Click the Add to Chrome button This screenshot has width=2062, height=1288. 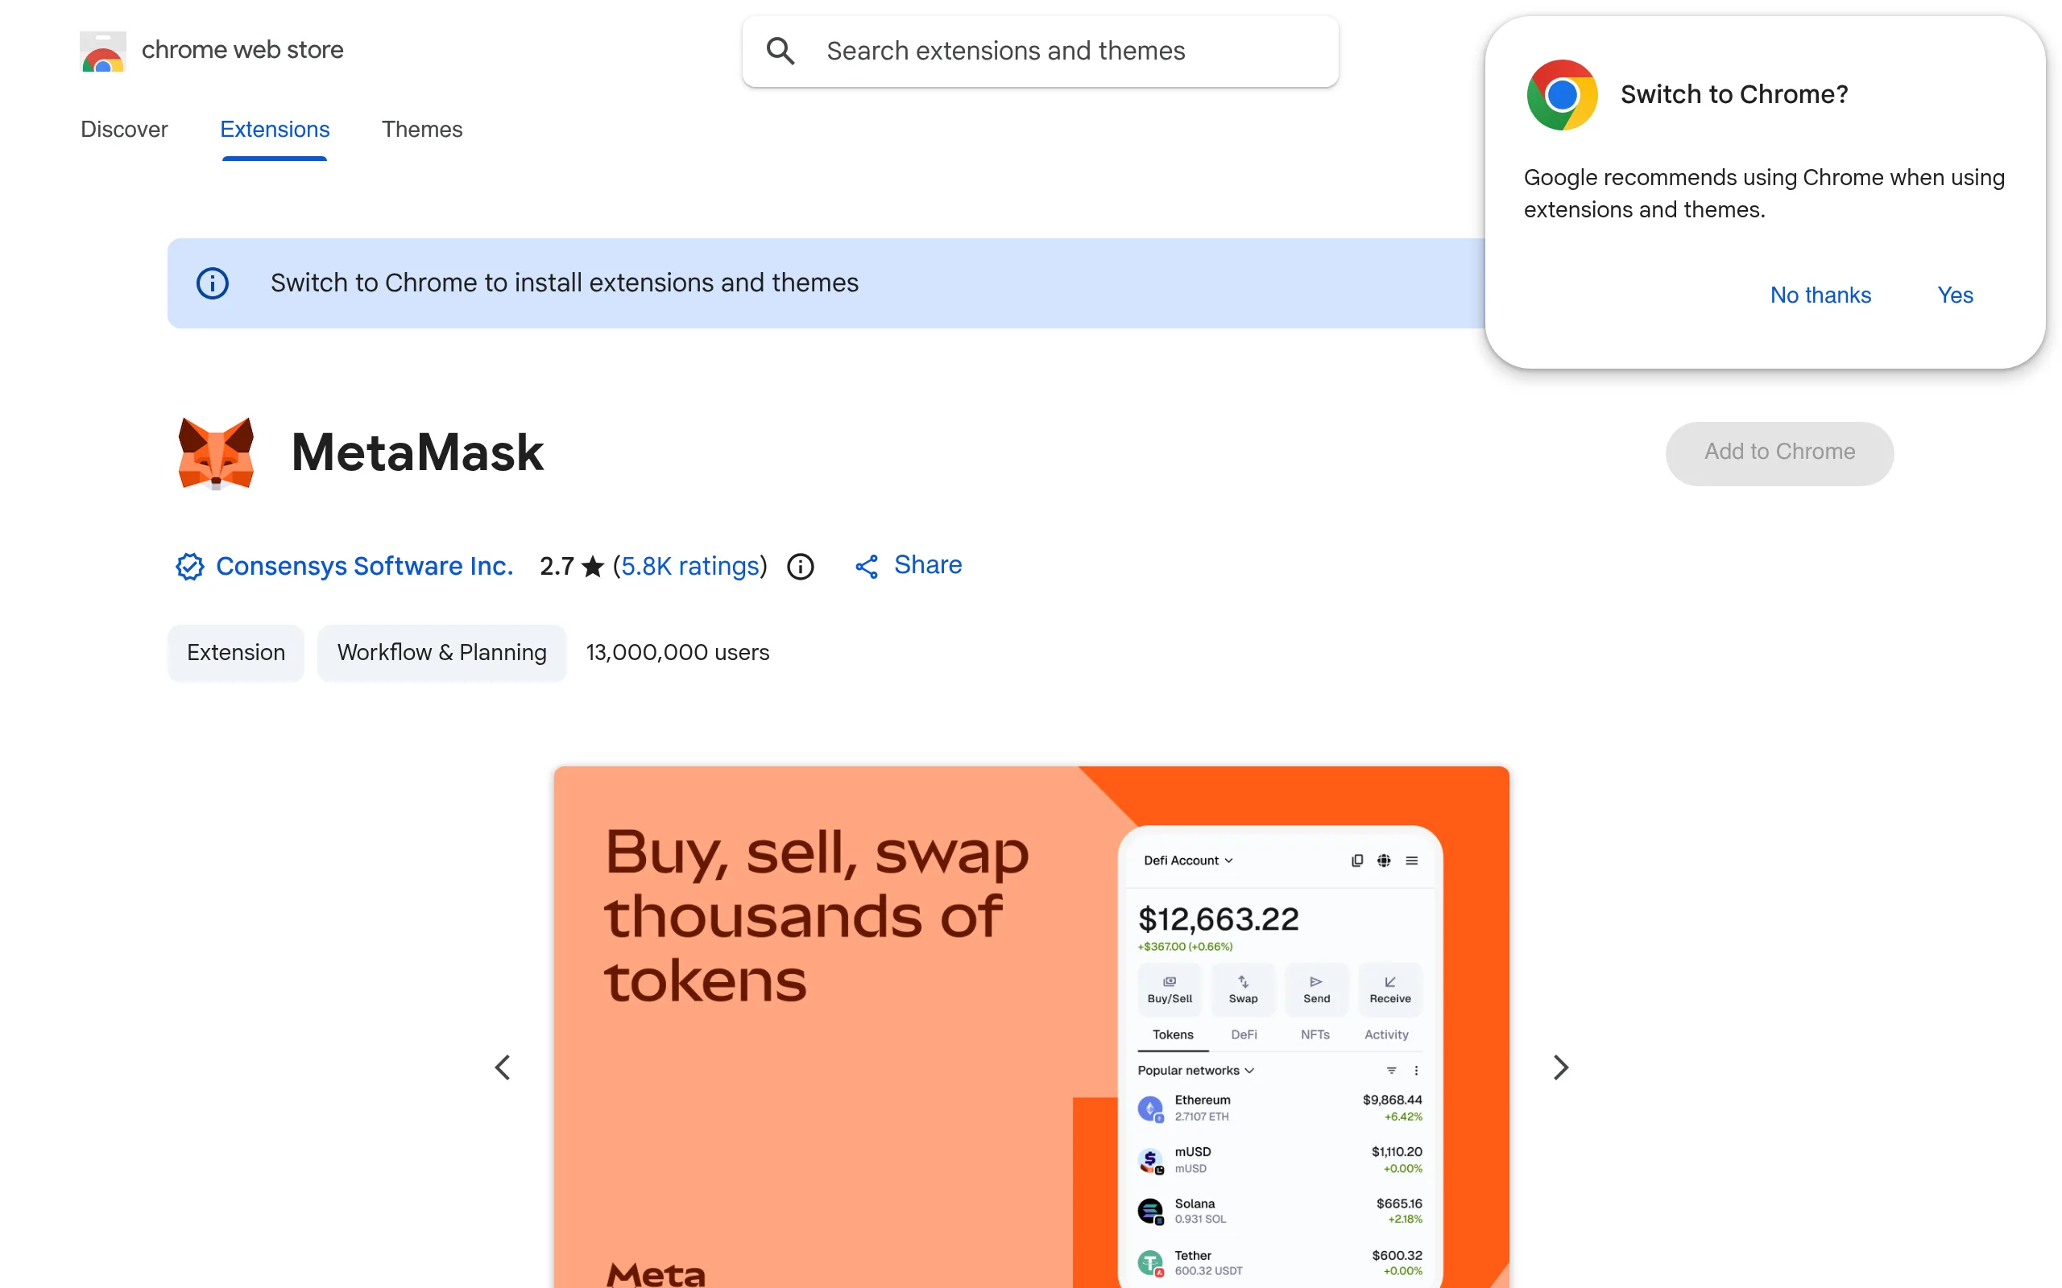[1779, 452]
